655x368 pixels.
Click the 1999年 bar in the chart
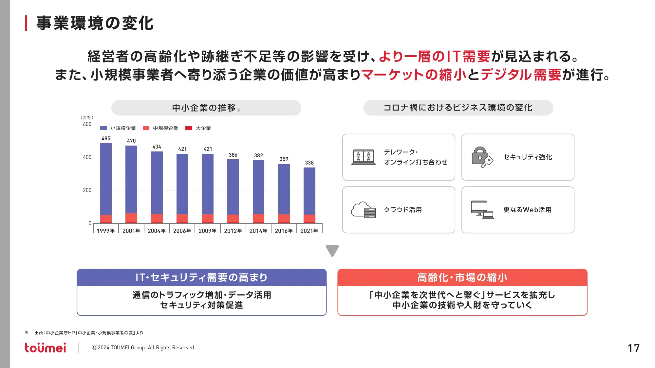tap(106, 183)
